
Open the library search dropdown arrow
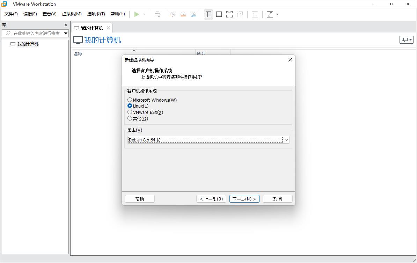coord(66,33)
